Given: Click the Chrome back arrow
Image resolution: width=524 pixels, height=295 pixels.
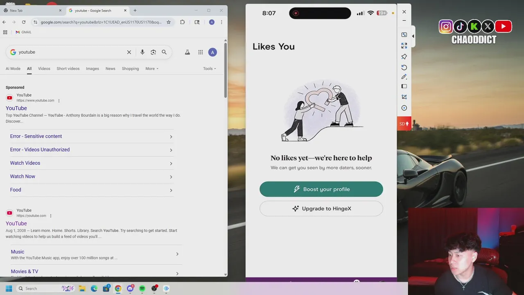Looking at the screenshot, I should [x=5, y=22].
